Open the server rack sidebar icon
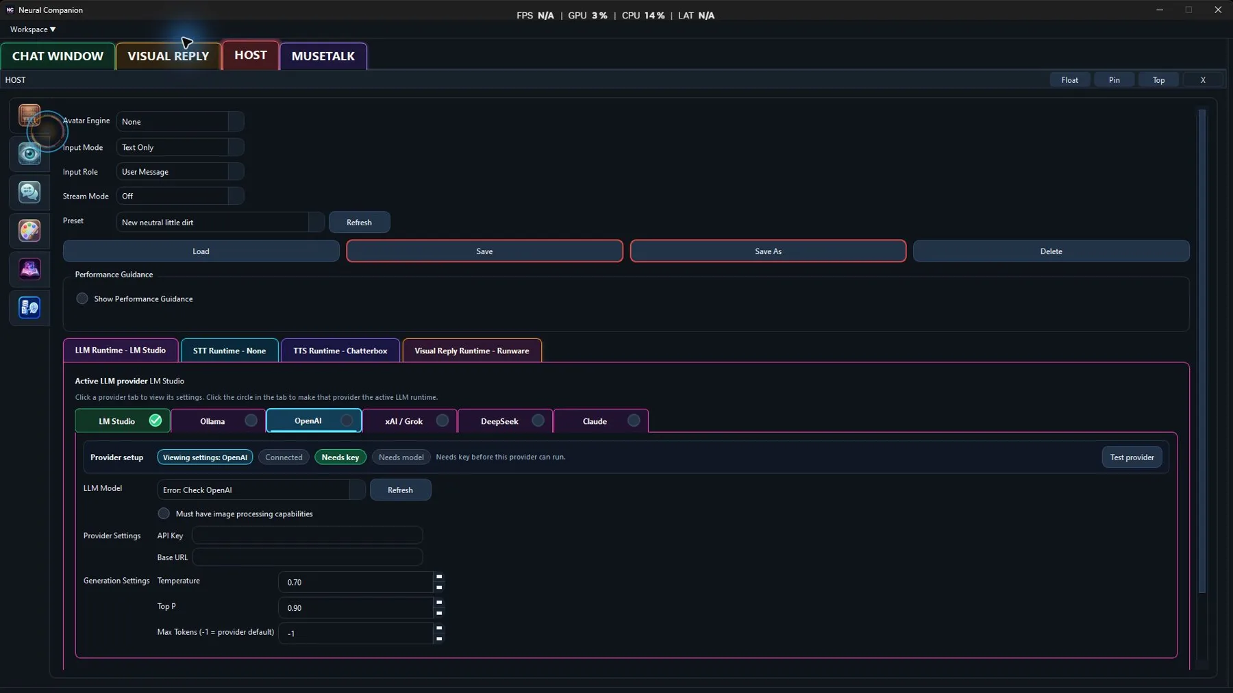This screenshot has width=1233, height=693. 29,115
